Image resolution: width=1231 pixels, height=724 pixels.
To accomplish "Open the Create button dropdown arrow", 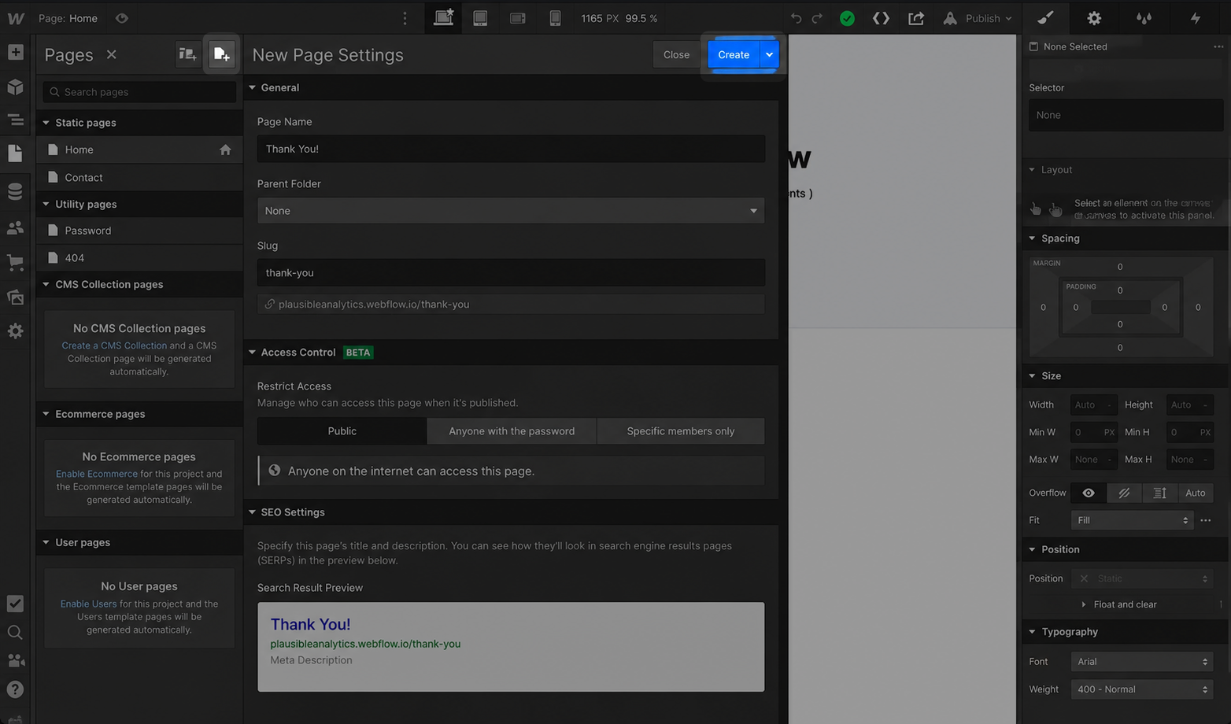I will pos(769,54).
